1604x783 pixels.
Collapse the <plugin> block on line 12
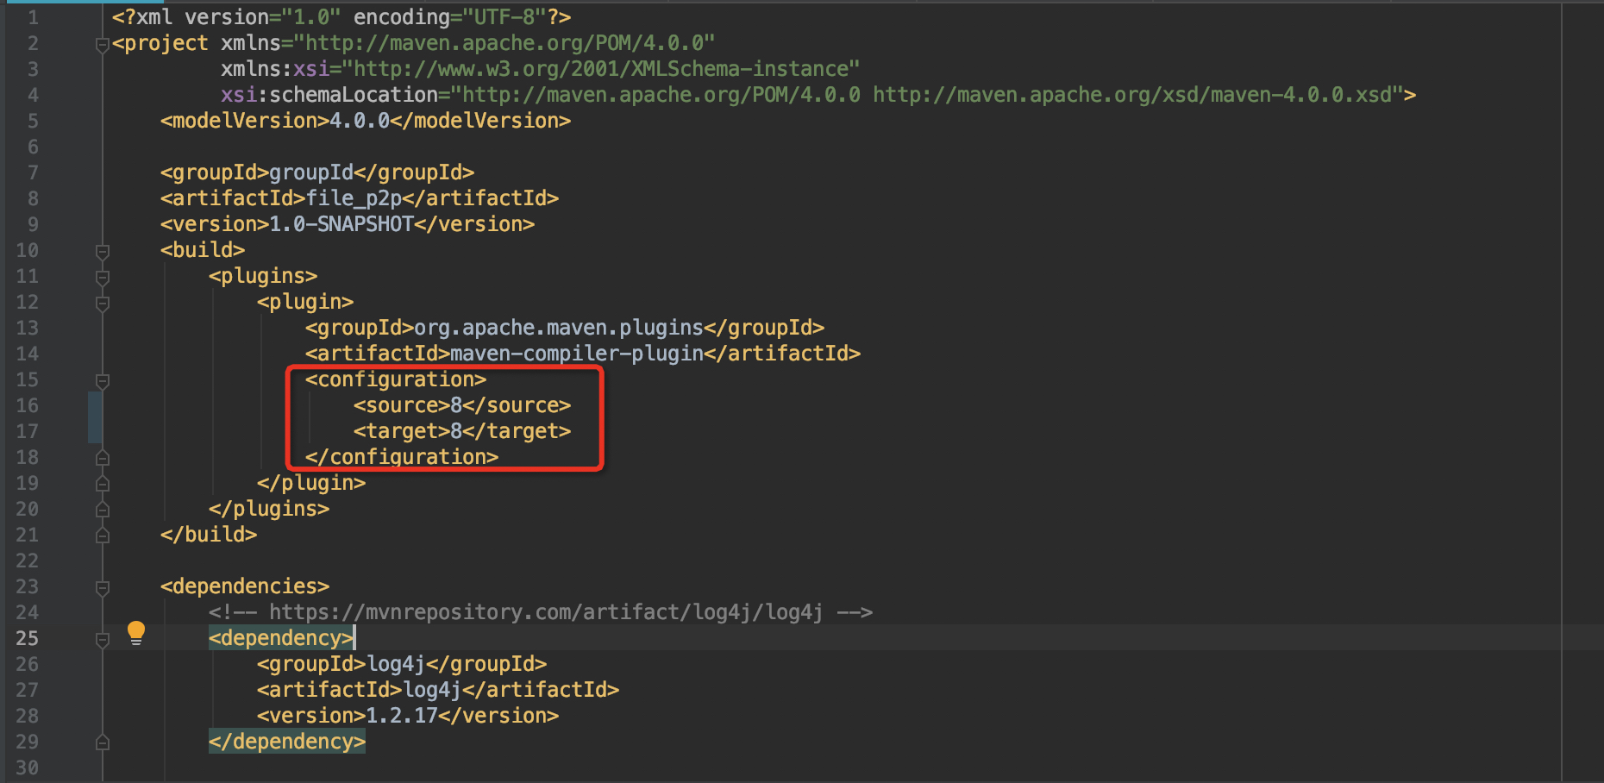coord(102,303)
